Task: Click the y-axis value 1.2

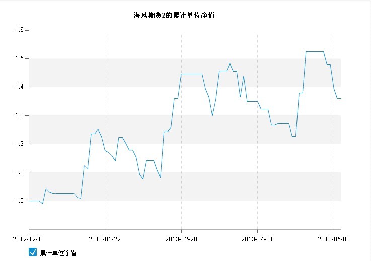Action: point(20,144)
